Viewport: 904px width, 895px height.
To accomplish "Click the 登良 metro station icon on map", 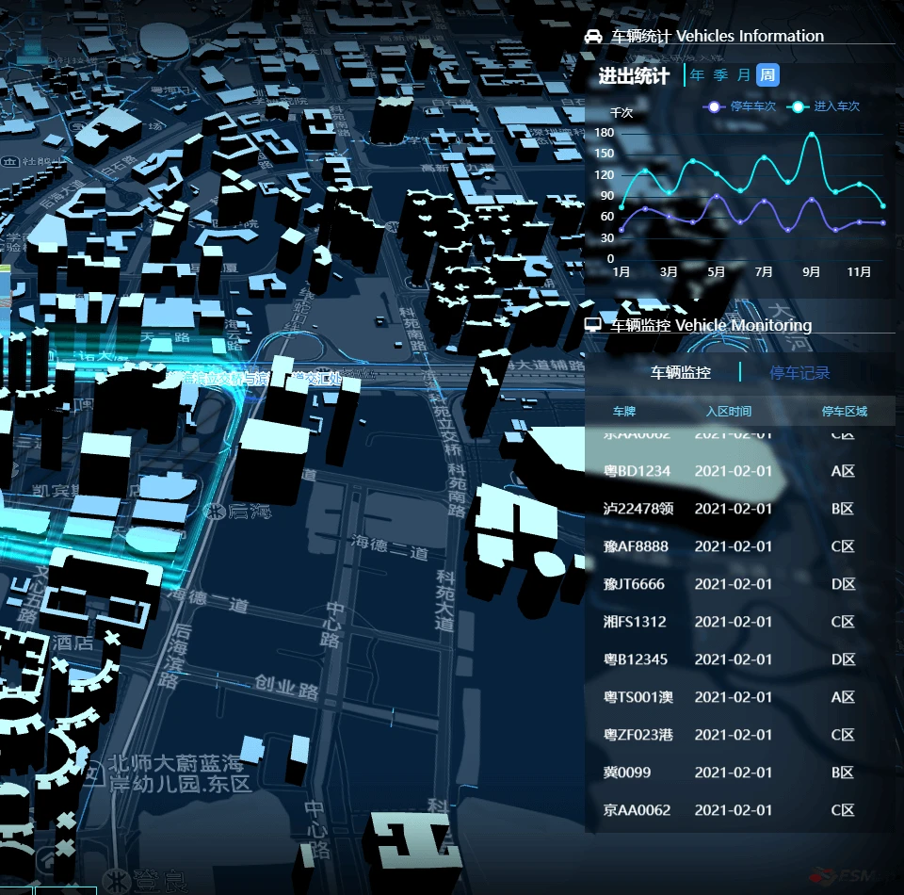I will click(x=117, y=881).
